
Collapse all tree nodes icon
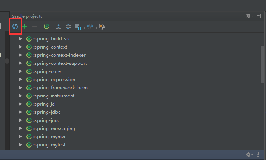point(68,26)
